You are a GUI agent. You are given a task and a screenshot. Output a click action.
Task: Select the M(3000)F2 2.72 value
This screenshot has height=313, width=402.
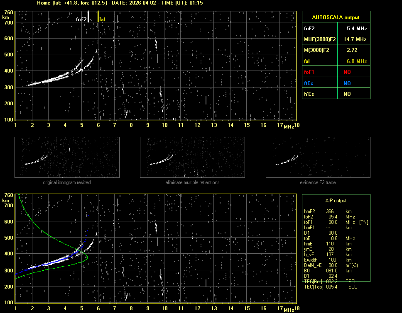tap(352, 50)
